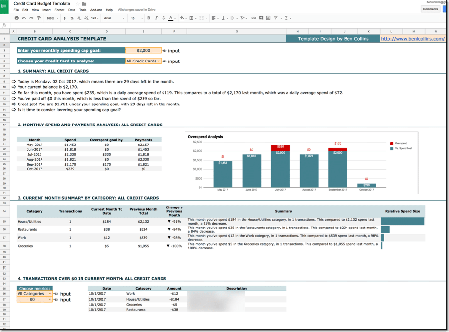
Task: Open the text color picker
Action: pyautogui.click(x=169, y=19)
